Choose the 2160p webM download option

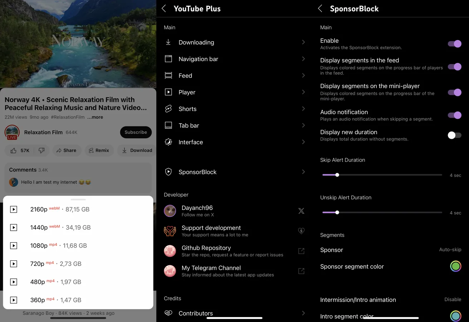click(78, 209)
